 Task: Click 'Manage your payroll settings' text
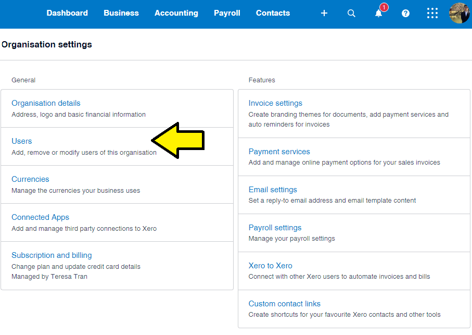coord(292,238)
